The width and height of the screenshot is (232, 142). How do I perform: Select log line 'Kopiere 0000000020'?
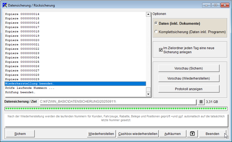coord(75,40)
